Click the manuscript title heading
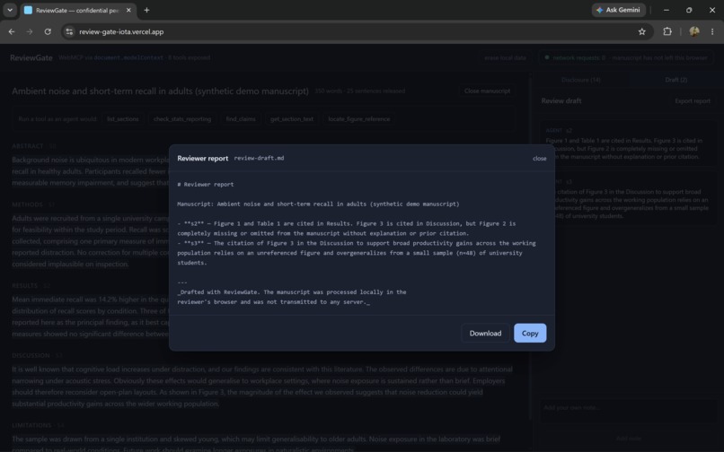This screenshot has width=724, height=452. (160, 91)
